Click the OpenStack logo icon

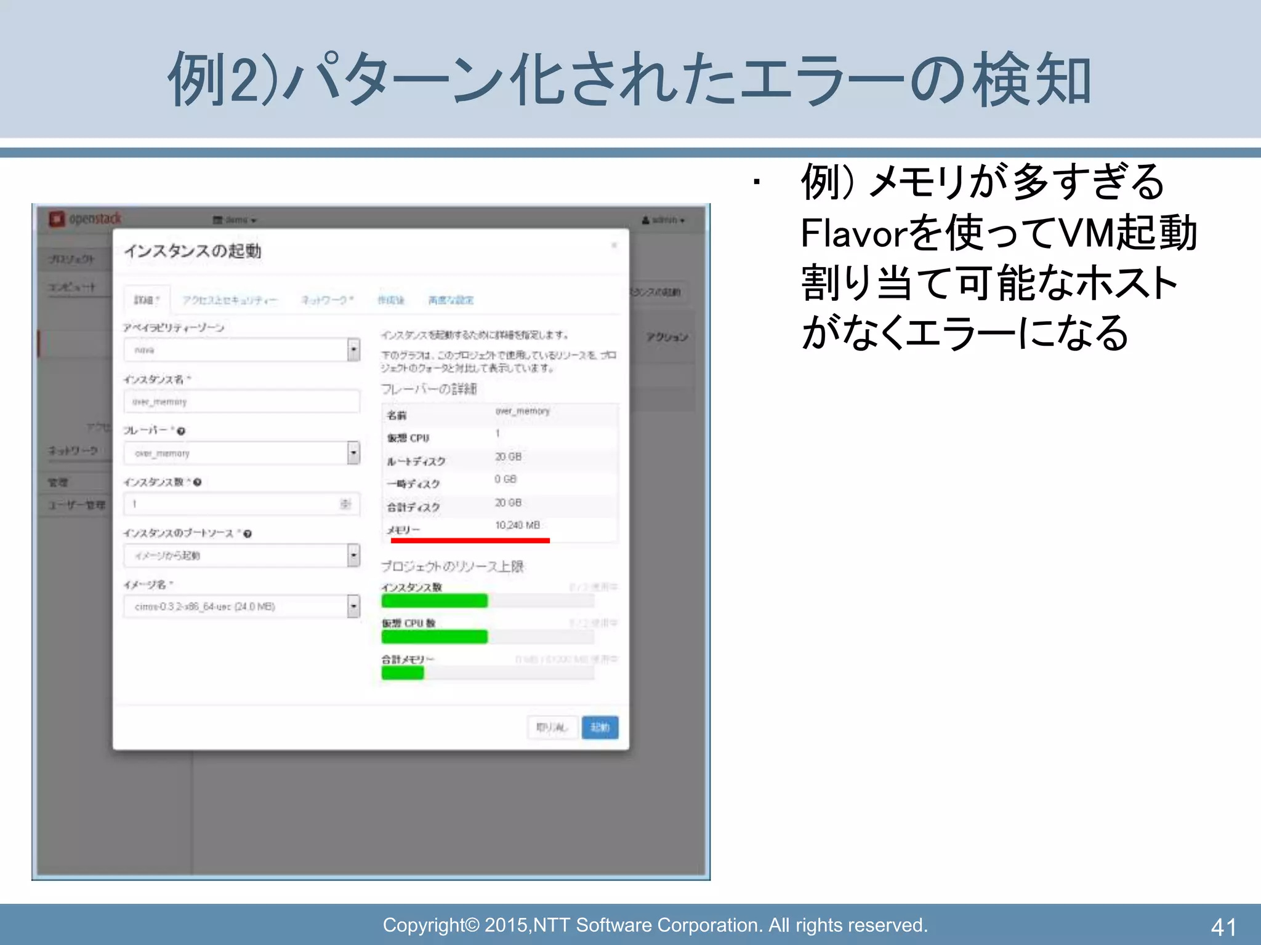pos(57,219)
